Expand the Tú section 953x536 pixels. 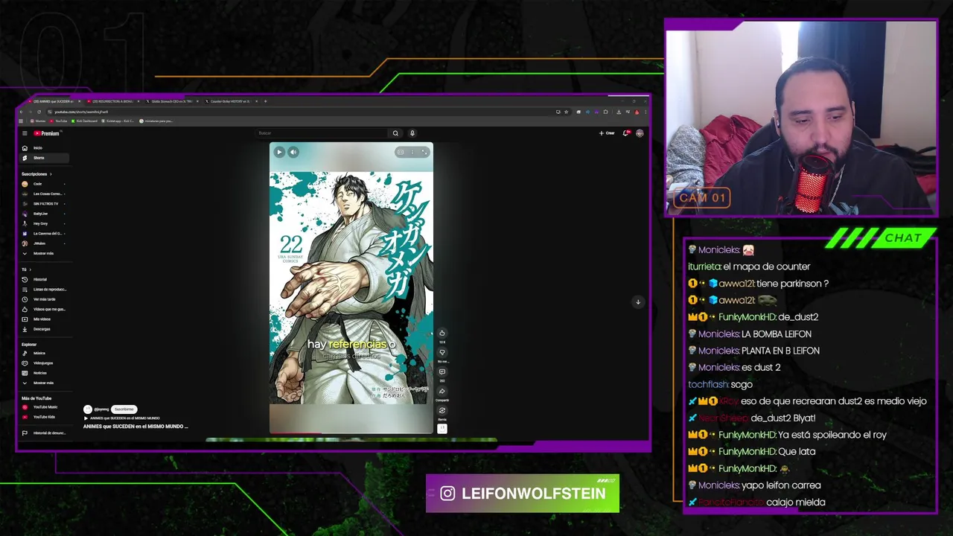pyautogui.click(x=25, y=269)
